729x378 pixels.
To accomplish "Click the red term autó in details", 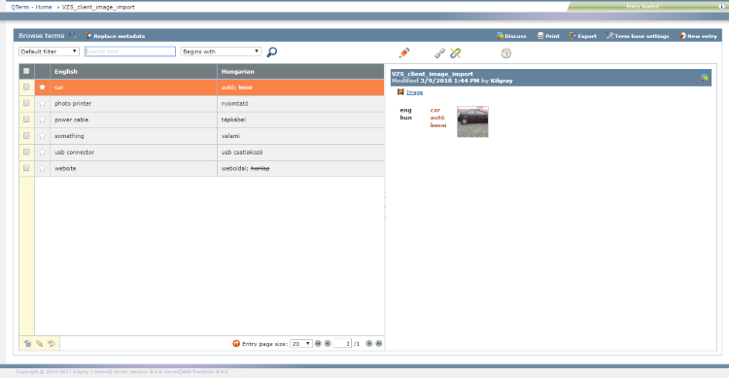I will [437, 118].
